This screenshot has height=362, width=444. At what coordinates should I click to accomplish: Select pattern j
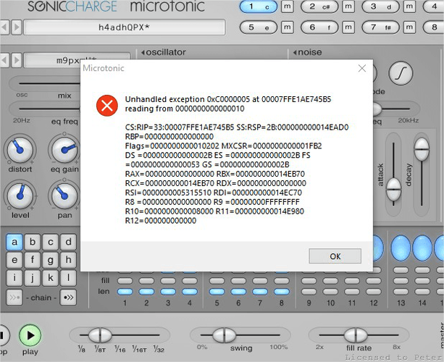click(x=33, y=278)
